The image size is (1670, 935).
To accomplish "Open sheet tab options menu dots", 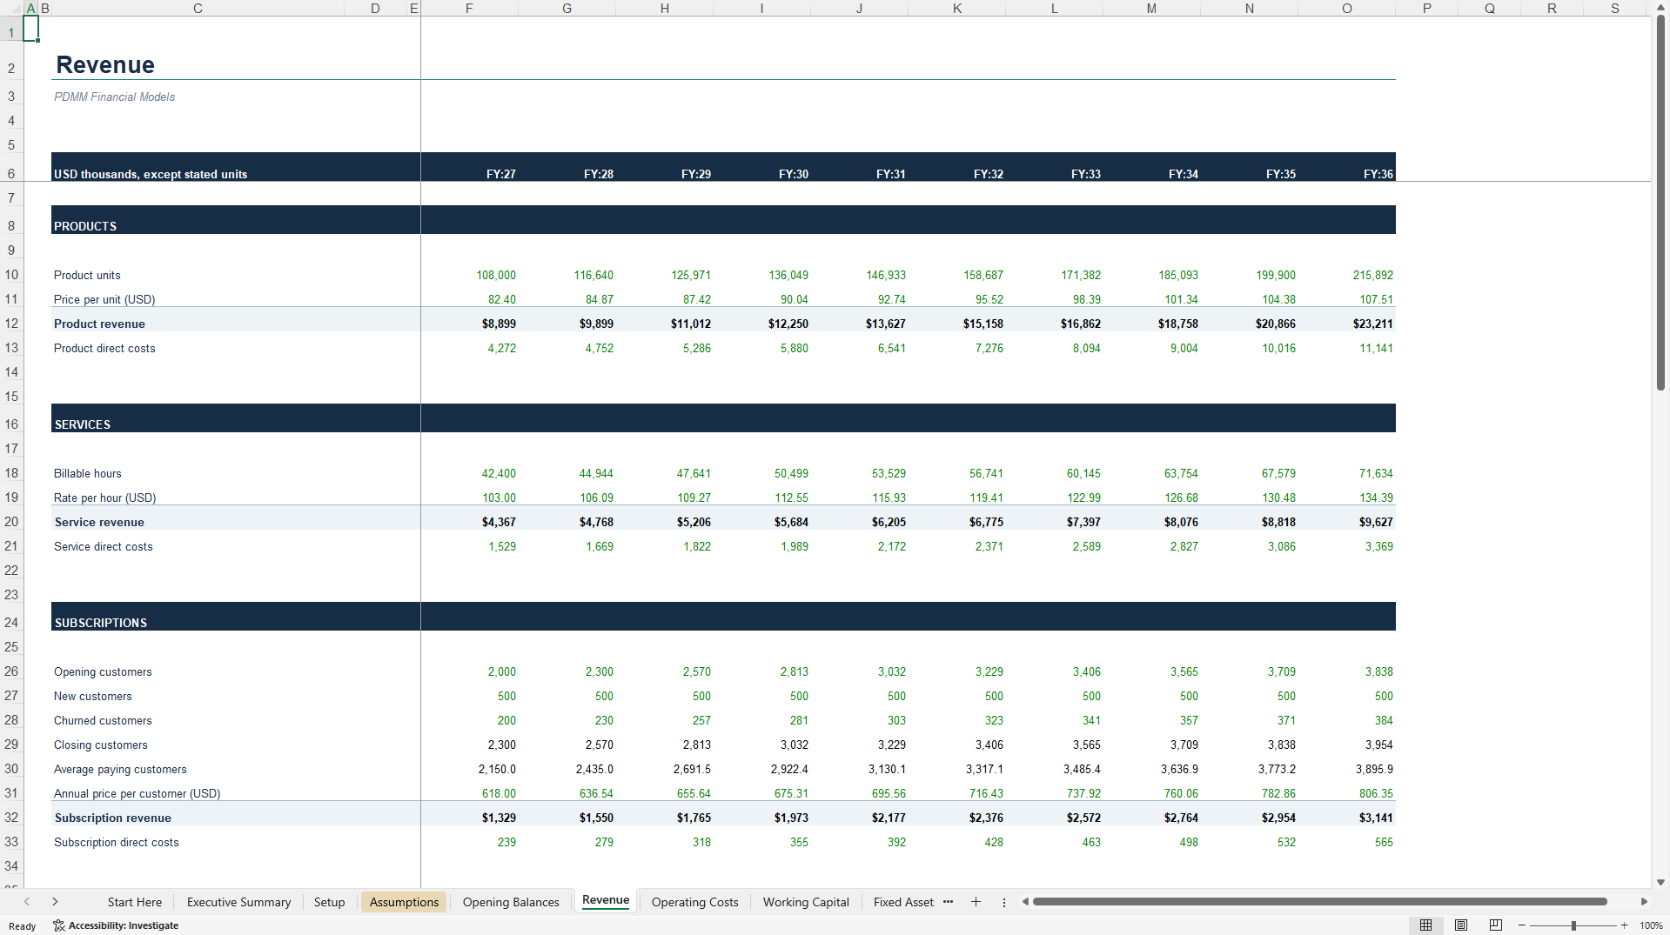I will (1003, 902).
